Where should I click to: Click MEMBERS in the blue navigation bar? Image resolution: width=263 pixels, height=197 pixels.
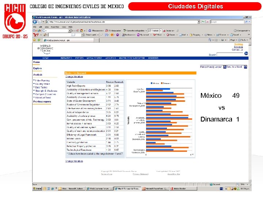(x=153, y=58)
